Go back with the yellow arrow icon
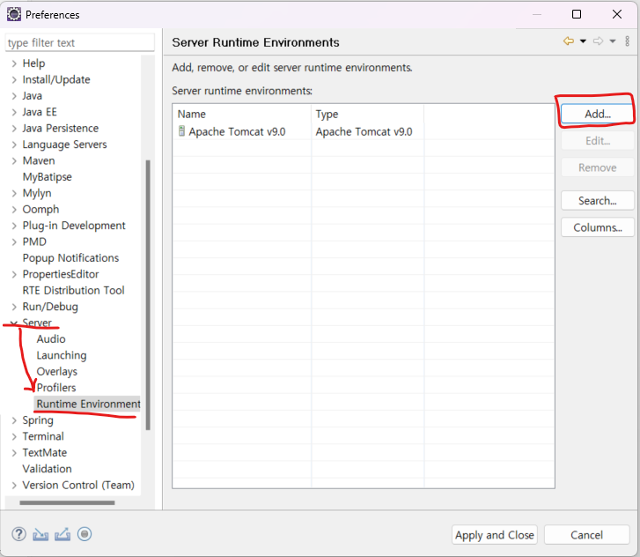This screenshot has height=557, width=640. (569, 41)
